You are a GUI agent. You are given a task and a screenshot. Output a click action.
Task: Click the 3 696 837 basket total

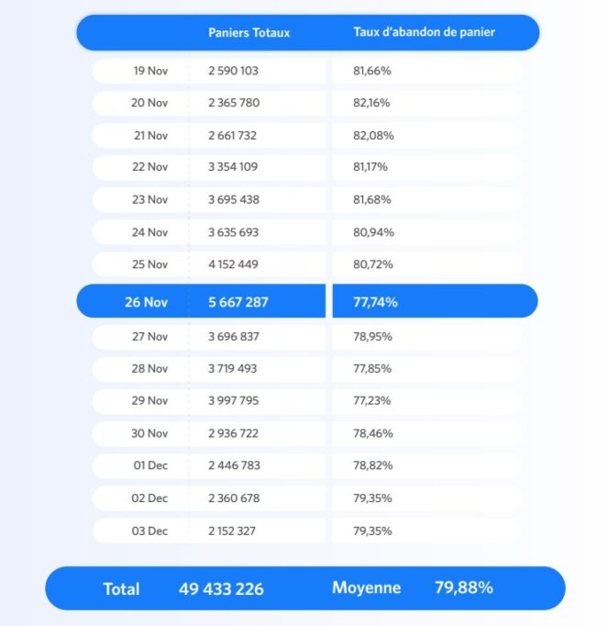pos(234,337)
